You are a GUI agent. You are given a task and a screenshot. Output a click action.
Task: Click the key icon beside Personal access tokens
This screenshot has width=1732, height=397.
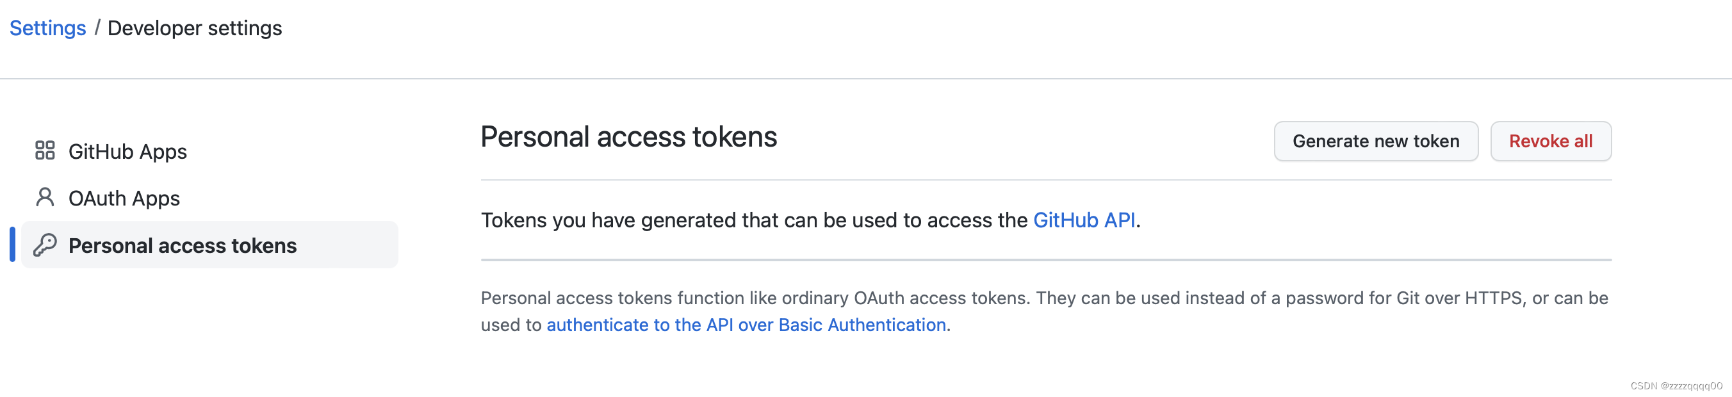click(45, 245)
